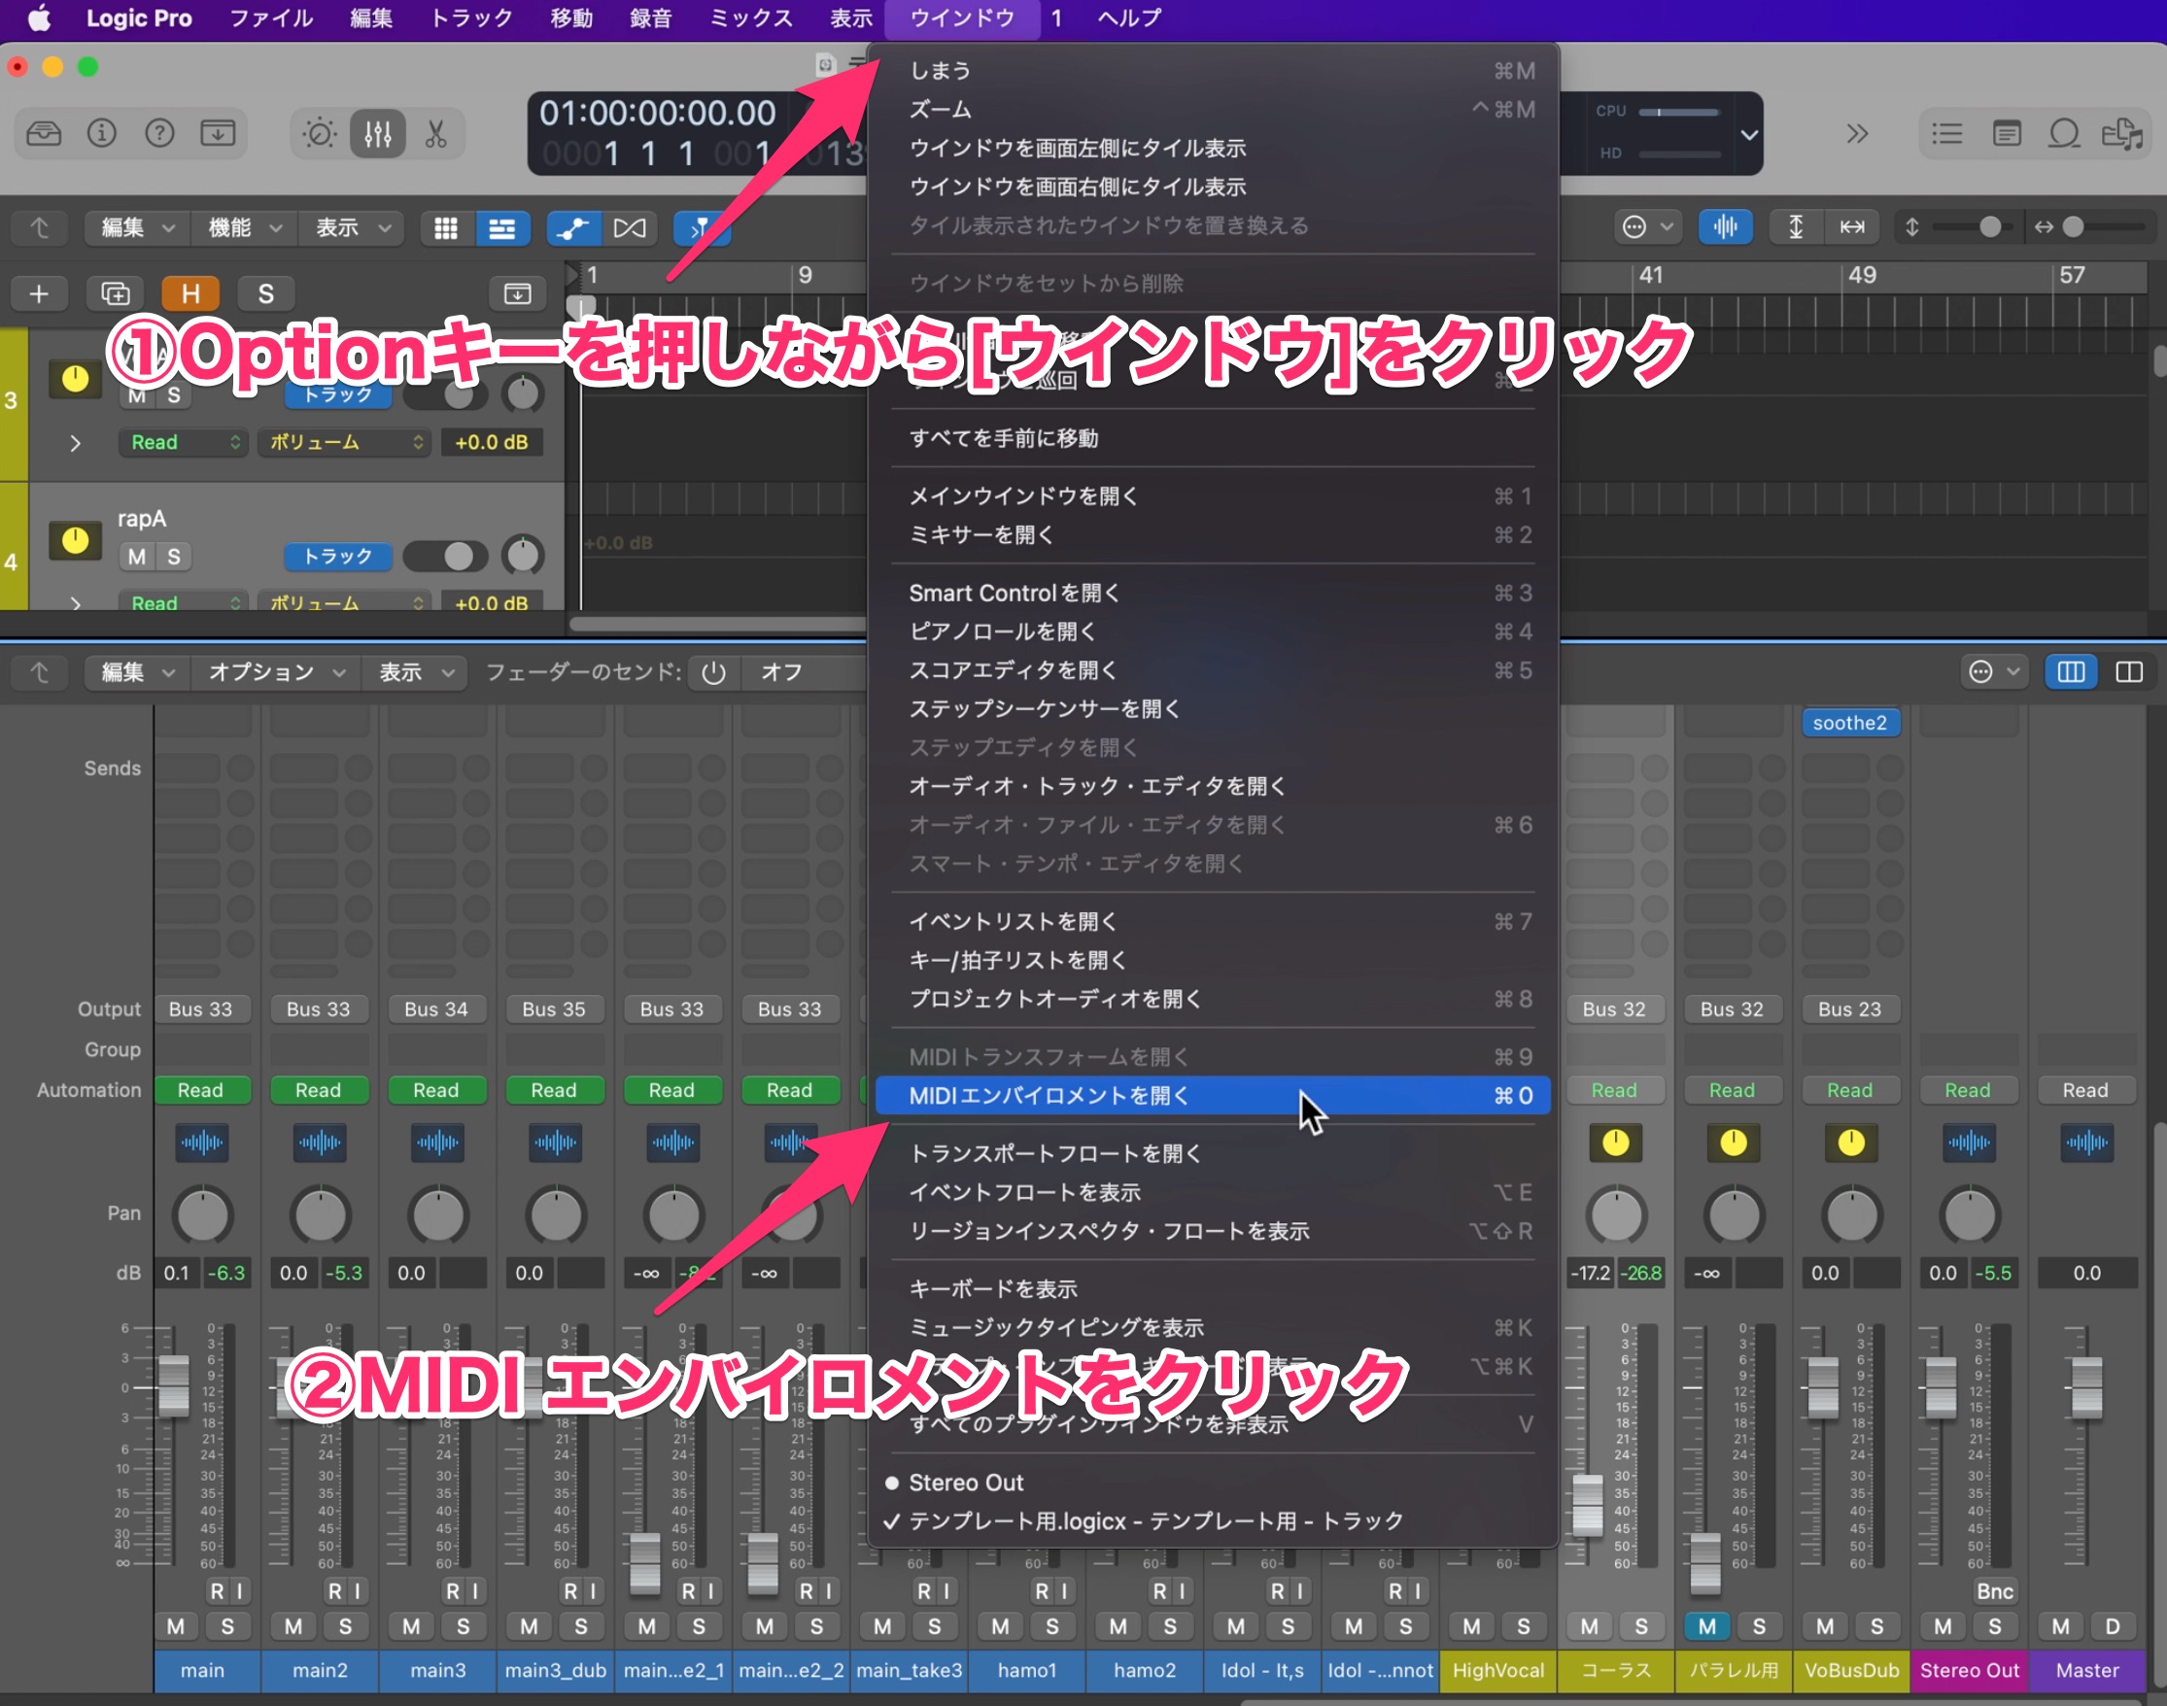Click the add track plus button
This screenshot has height=1706, width=2167.
coord(39,293)
